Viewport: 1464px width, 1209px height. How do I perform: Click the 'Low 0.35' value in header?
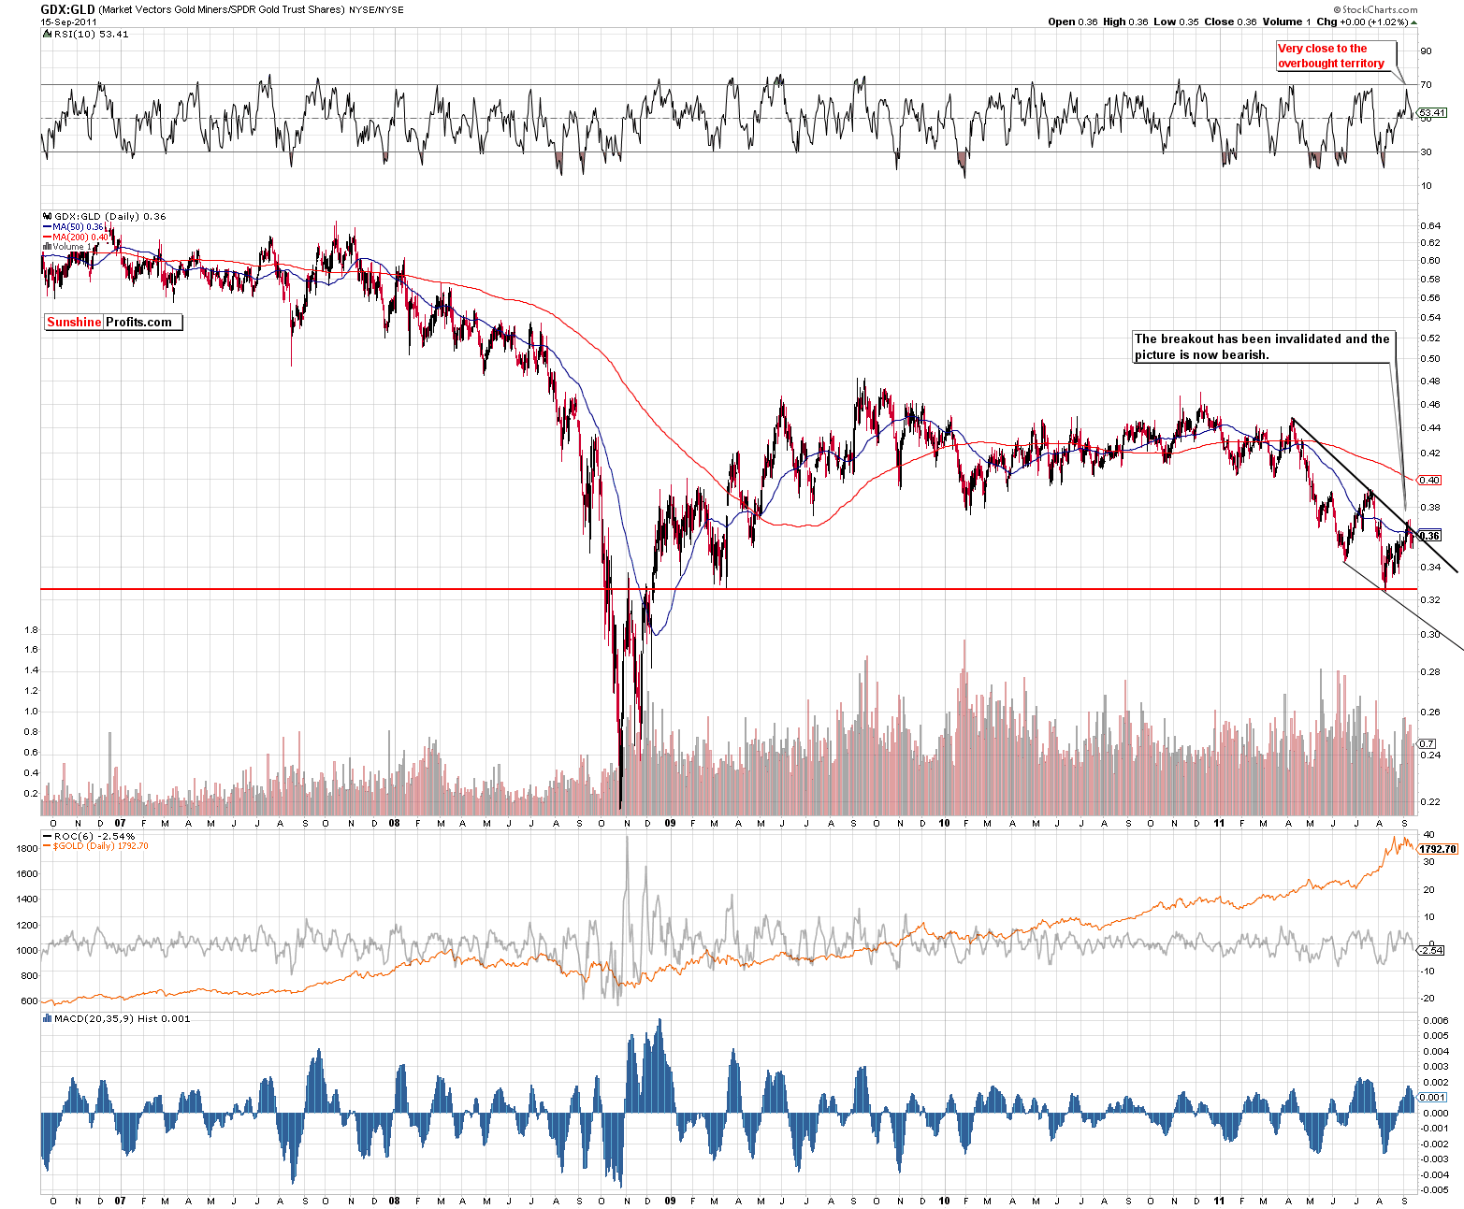tap(1176, 22)
